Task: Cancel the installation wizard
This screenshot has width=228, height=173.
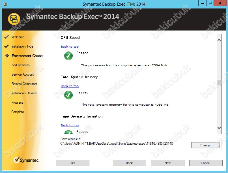Action: [x=206, y=163]
